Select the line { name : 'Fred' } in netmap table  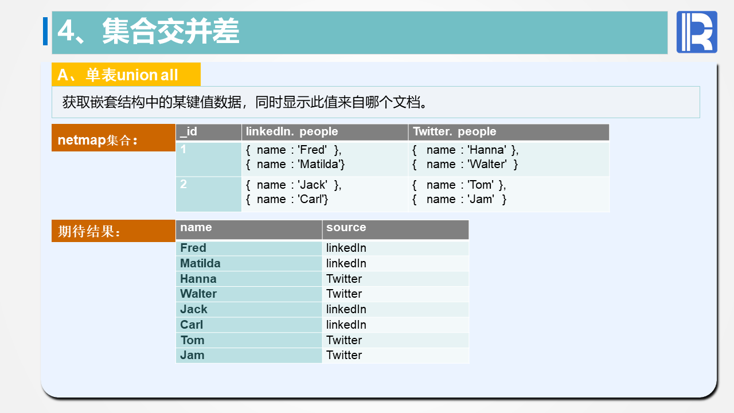pos(294,150)
